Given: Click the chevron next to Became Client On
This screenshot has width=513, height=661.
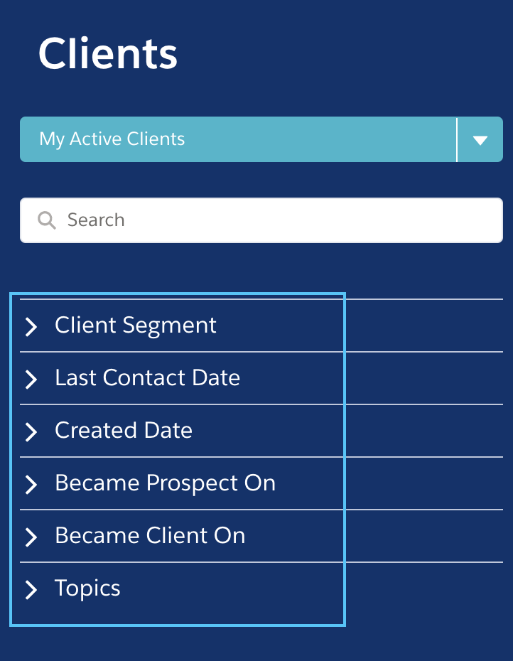Looking at the screenshot, I should point(31,537).
